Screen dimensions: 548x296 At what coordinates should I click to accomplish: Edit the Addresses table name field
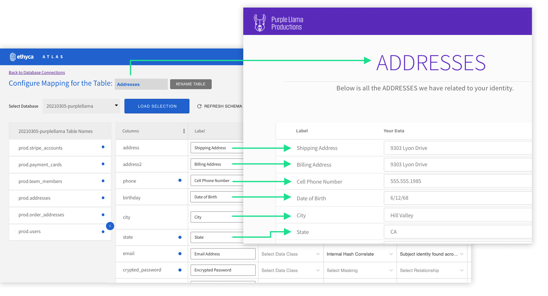(x=141, y=84)
